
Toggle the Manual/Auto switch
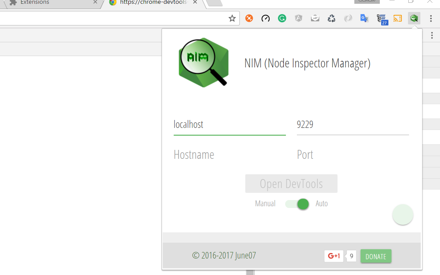tap(297, 204)
